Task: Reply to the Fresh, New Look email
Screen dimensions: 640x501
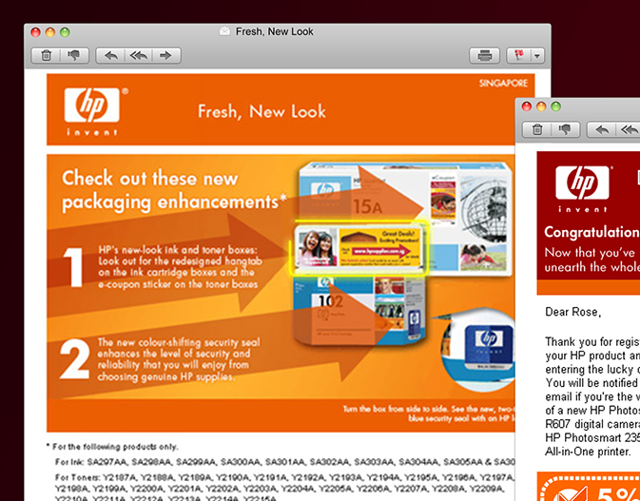Action: point(110,55)
